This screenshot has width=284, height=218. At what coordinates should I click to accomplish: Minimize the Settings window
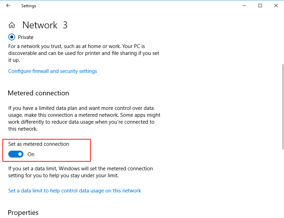pos(244,6)
